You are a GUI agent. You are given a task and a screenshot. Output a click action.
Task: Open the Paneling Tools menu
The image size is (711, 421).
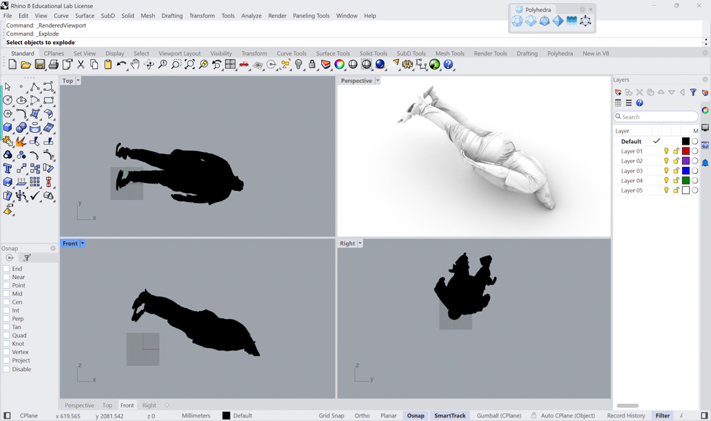[311, 16]
